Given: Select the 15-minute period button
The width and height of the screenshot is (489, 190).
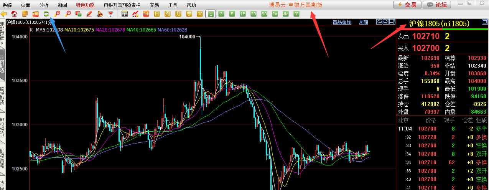Looking at the screenshot, I should (242, 14).
